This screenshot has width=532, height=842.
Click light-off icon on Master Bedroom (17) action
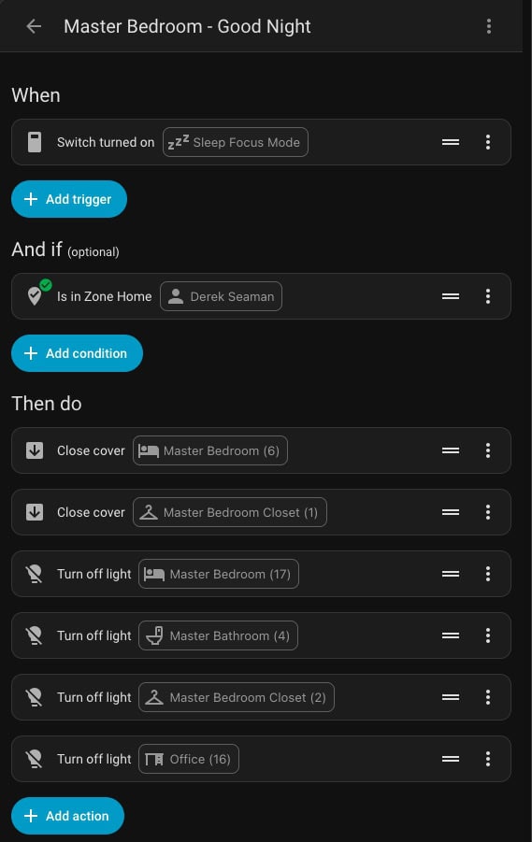[35, 574]
